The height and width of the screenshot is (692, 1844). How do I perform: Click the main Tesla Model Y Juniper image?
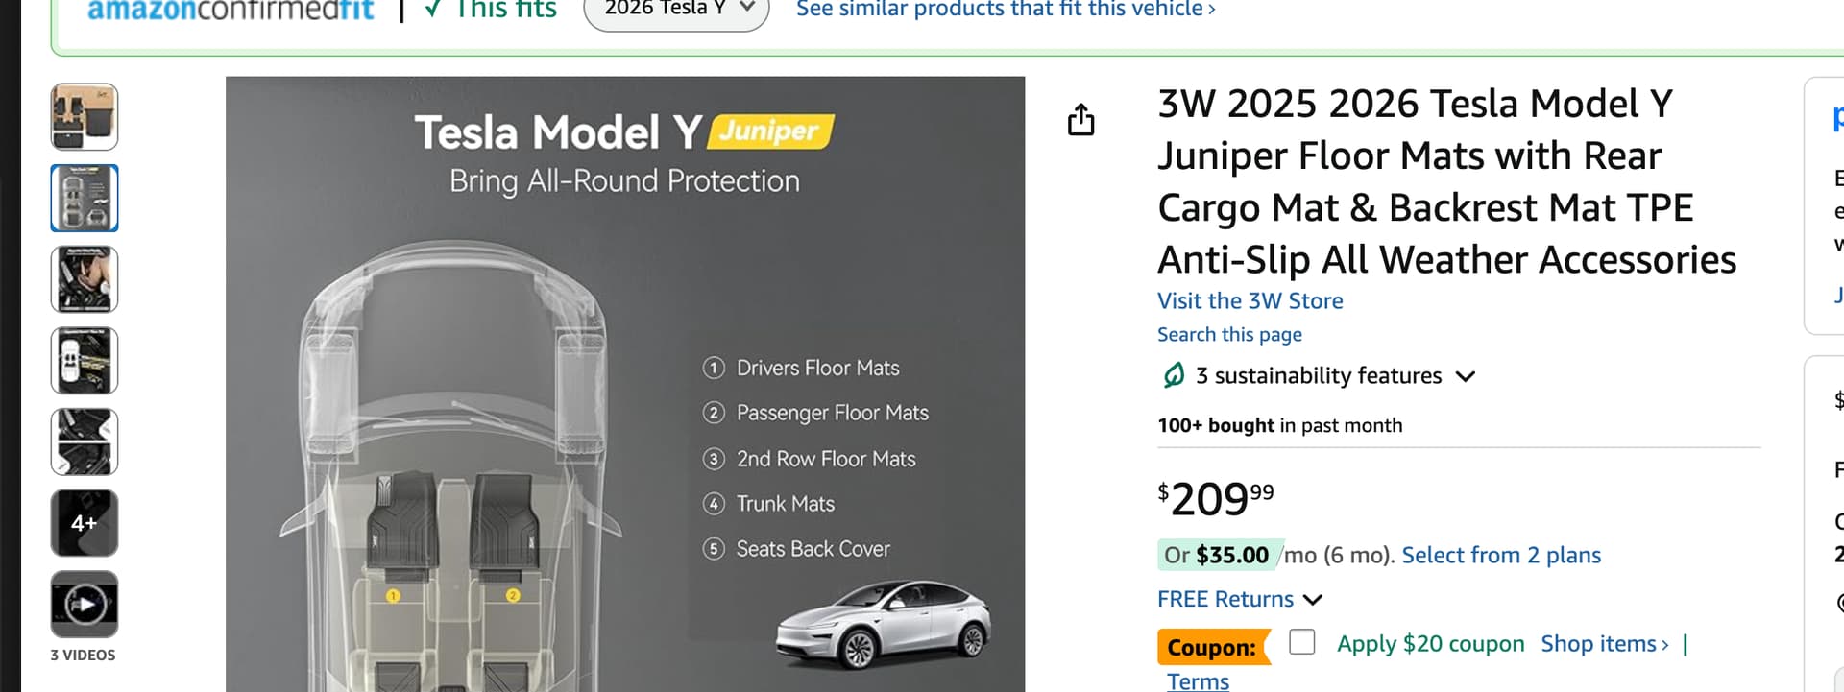(x=625, y=384)
